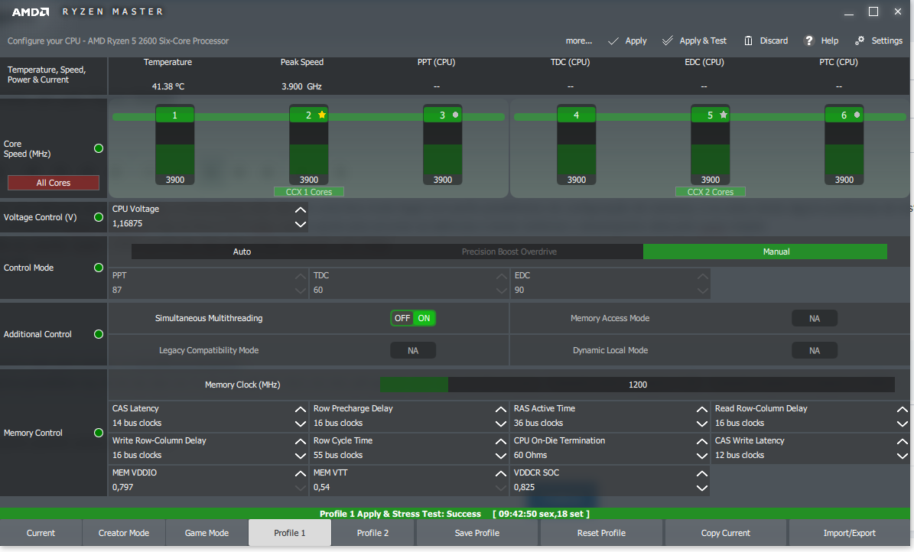Decrease VDDCR SOC voltage
Image resolution: width=914 pixels, height=552 pixels.
coord(702,488)
